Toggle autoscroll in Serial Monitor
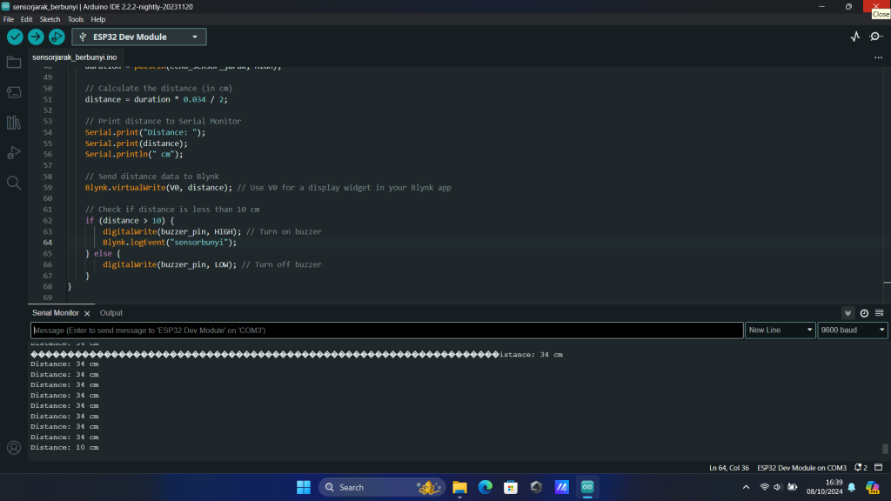The image size is (891, 501). (848, 313)
